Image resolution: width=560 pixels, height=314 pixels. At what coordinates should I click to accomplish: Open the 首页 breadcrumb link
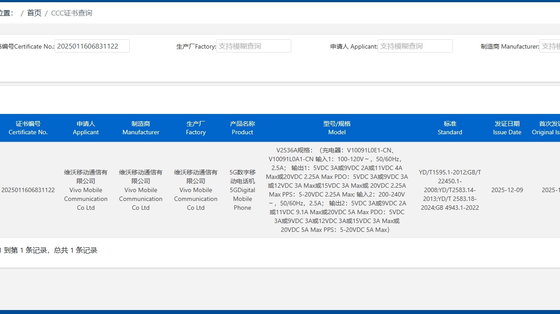(x=34, y=13)
